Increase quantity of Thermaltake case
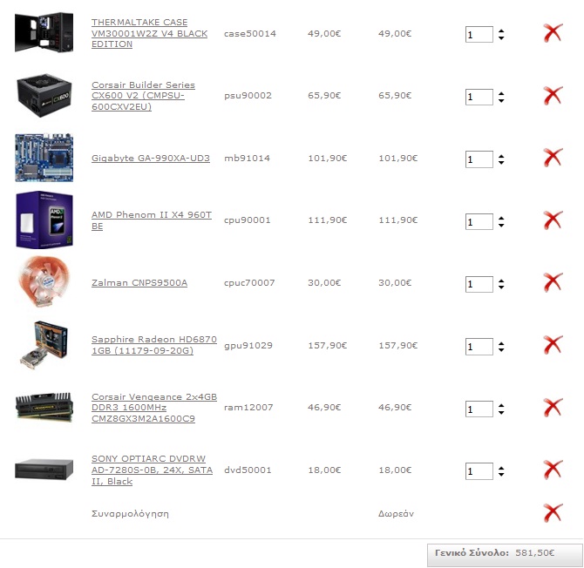 coord(501,31)
